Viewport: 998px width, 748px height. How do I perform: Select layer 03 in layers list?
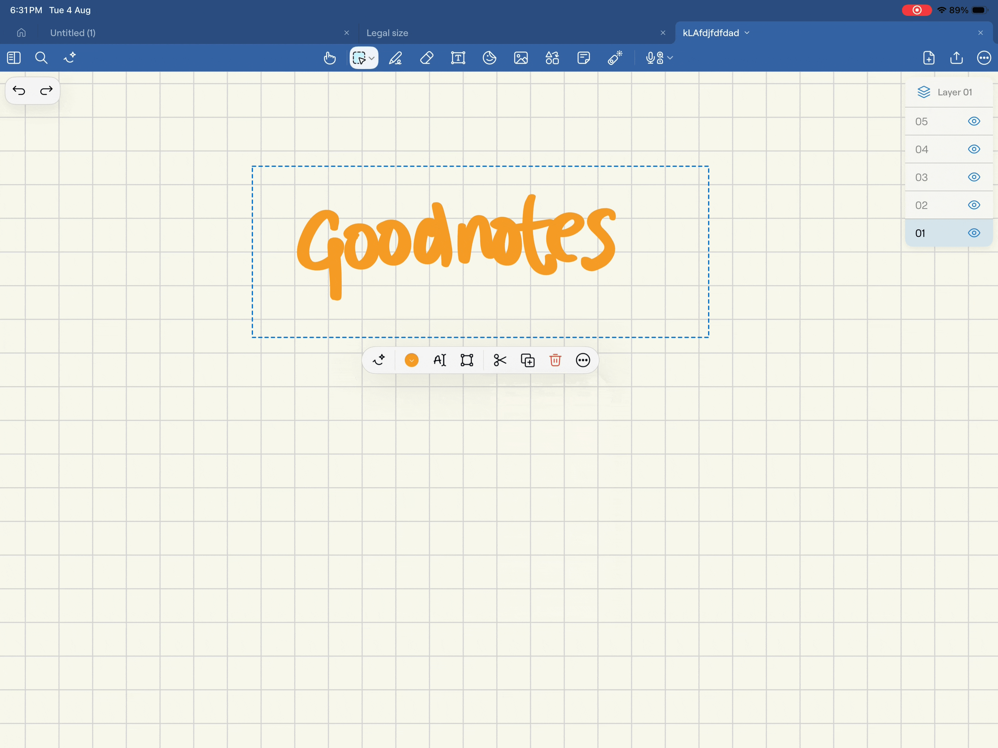[x=949, y=177]
